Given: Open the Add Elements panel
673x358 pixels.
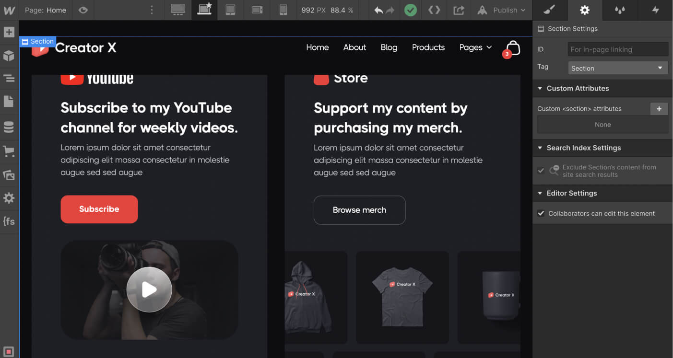Looking at the screenshot, I should coord(9,32).
